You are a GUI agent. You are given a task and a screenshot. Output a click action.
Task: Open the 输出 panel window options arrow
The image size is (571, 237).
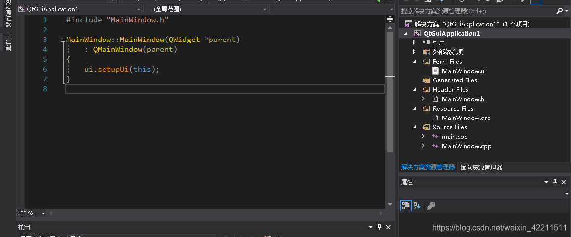point(371,227)
